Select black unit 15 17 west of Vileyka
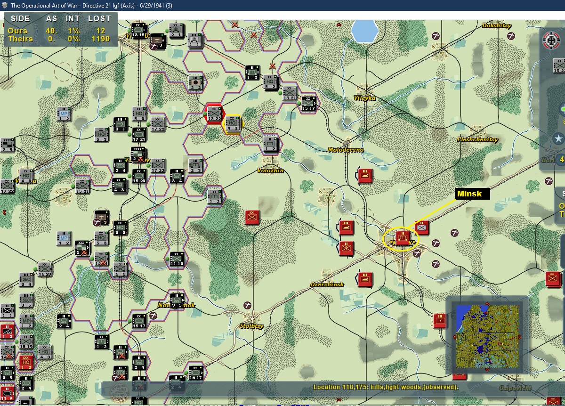This screenshot has height=406, width=565. click(x=309, y=104)
